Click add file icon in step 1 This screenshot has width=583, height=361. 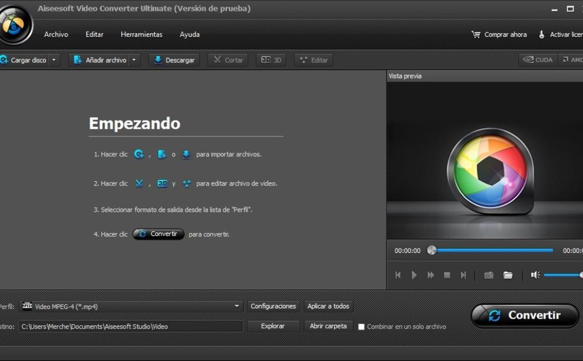coord(161,154)
